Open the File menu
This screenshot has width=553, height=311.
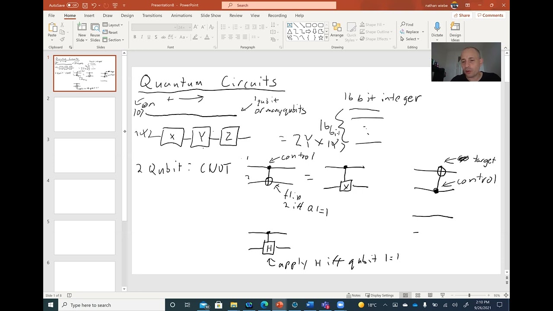(x=51, y=16)
